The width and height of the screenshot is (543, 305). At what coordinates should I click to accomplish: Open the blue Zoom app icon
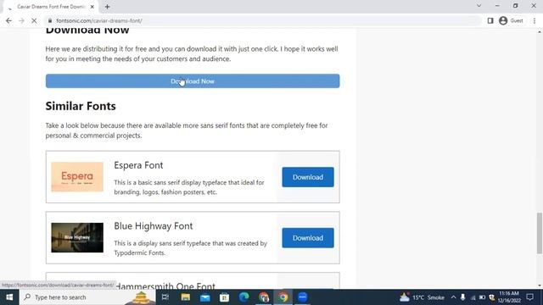[x=303, y=297]
